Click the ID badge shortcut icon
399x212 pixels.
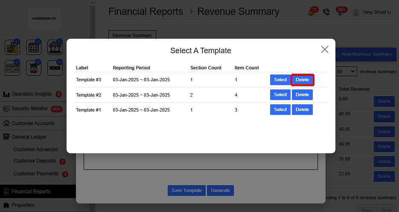click(x=12, y=47)
